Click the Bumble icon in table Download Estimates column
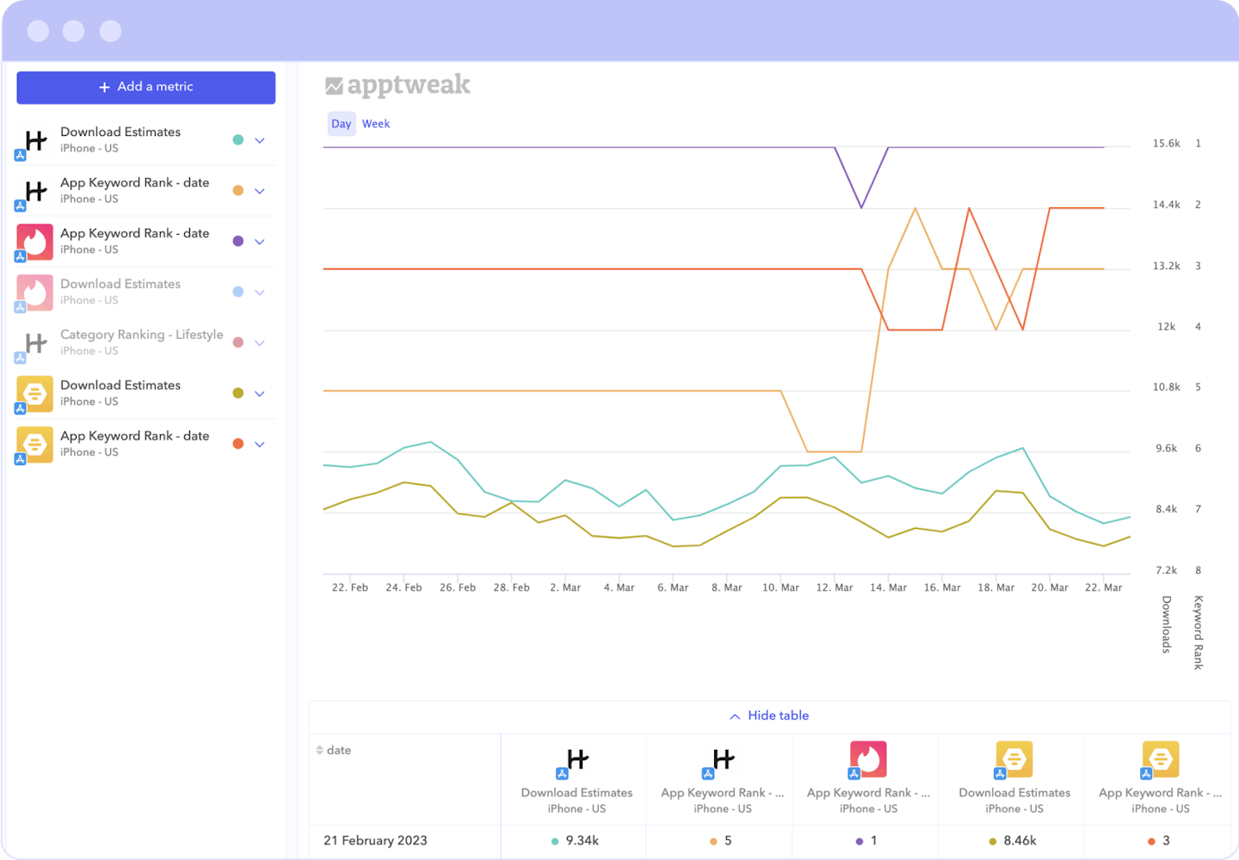 tap(1014, 759)
